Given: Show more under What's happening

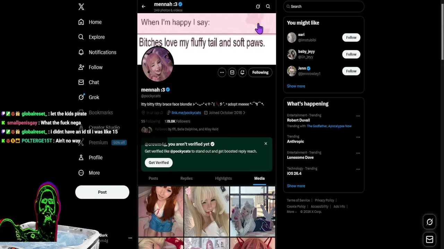Looking at the screenshot, I should [296, 186].
